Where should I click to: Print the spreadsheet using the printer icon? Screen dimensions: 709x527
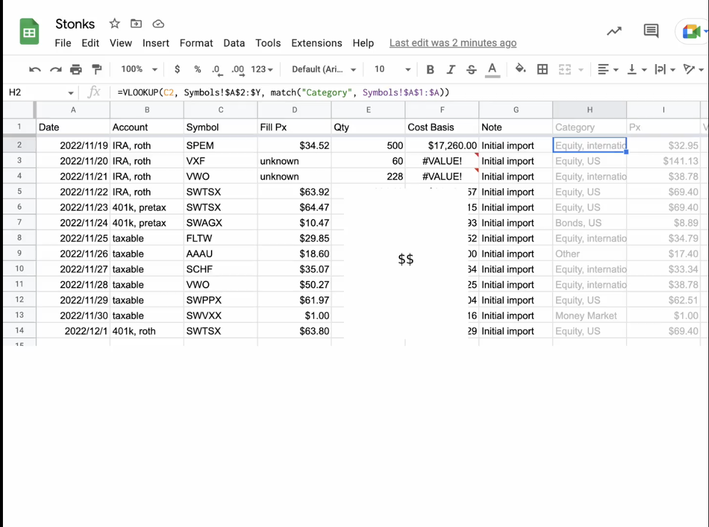76,69
